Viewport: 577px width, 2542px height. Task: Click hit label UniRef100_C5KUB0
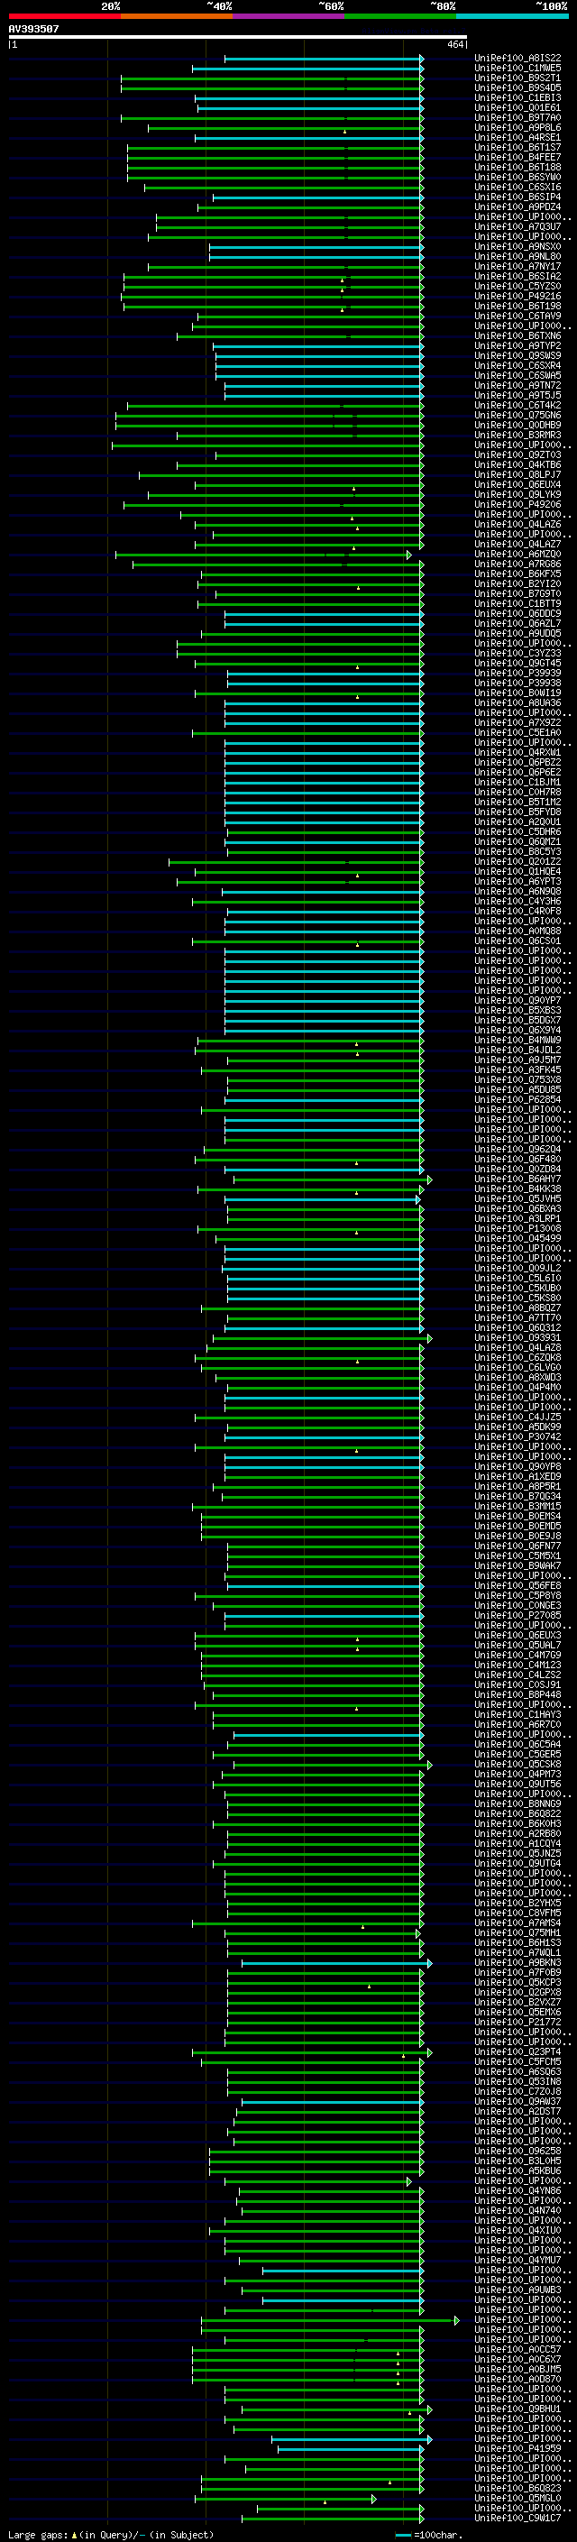click(x=517, y=1288)
